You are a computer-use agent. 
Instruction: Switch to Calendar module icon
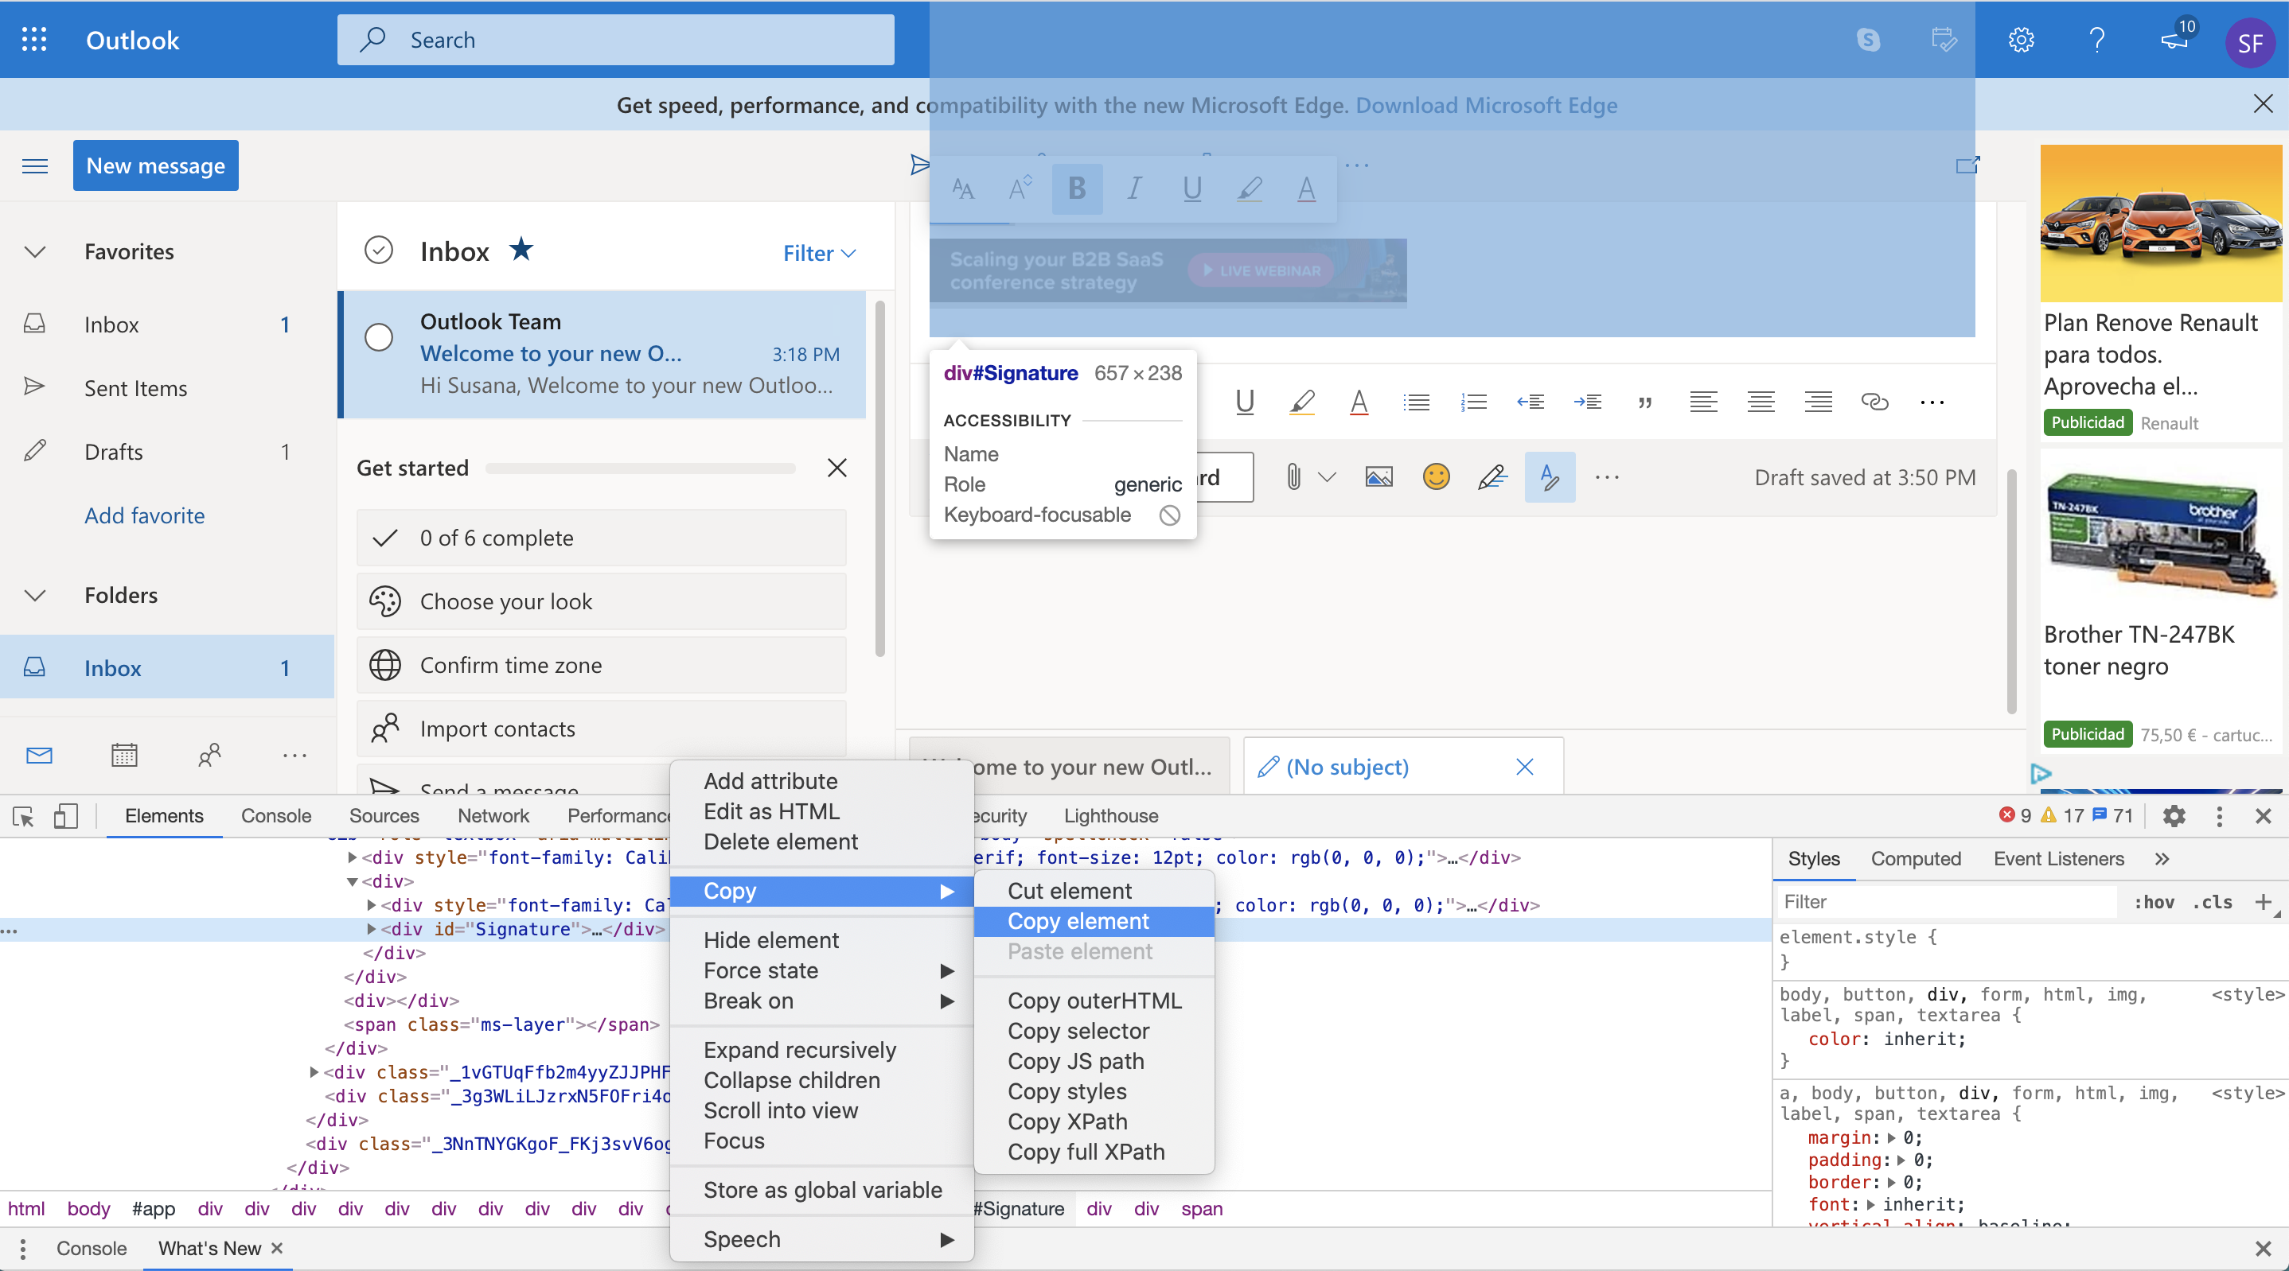123,756
